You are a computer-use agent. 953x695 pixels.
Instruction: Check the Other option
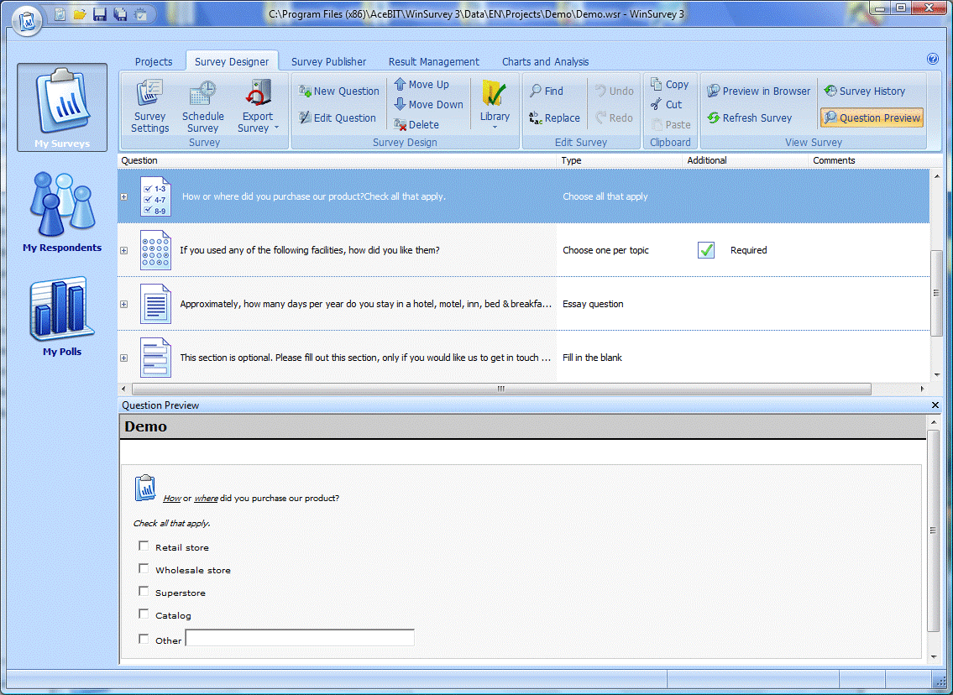point(144,639)
